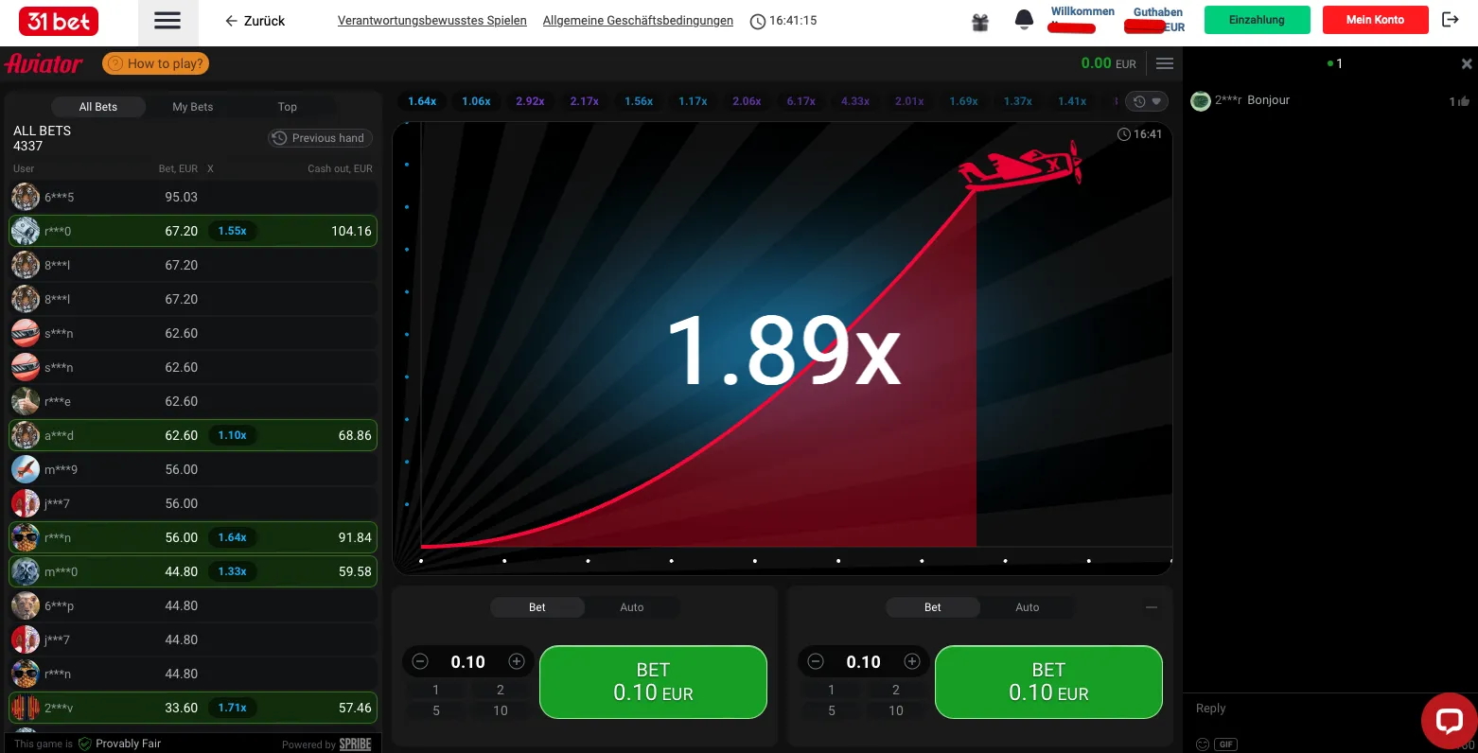Collapse the second bet panel
The image size is (1478, 753).
(1152, 607)
